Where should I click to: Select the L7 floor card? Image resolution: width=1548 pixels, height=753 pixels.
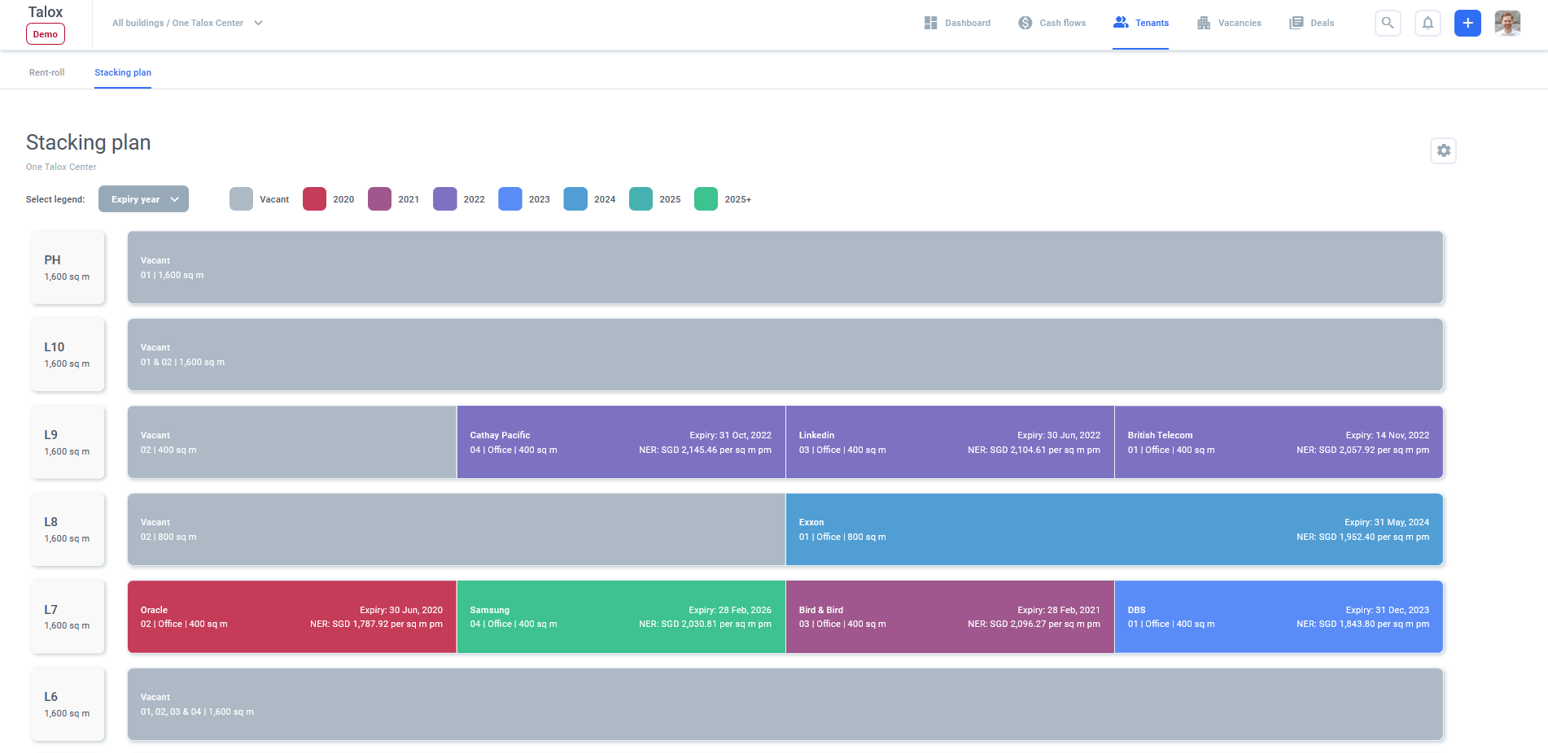pyautogui.click(x=68, y=617)
